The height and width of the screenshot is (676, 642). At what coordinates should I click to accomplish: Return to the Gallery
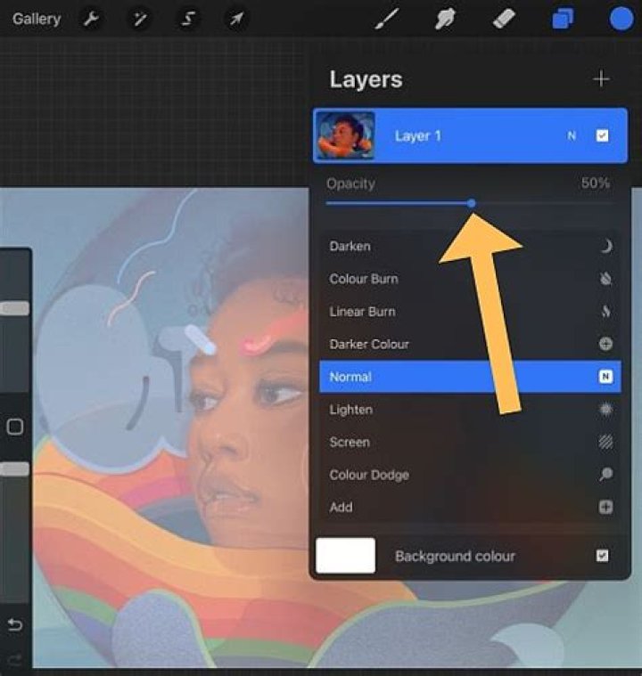click(37, 19)
